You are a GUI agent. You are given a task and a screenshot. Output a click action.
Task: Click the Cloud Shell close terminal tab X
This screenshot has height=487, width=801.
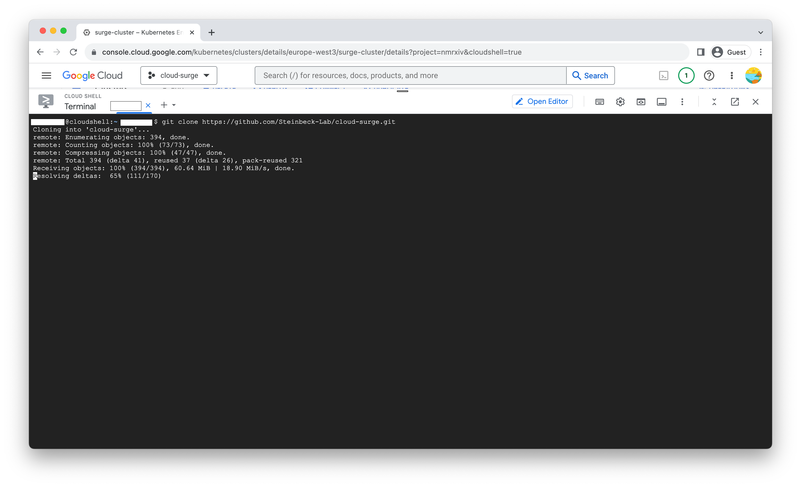click(x=148, y=105)
